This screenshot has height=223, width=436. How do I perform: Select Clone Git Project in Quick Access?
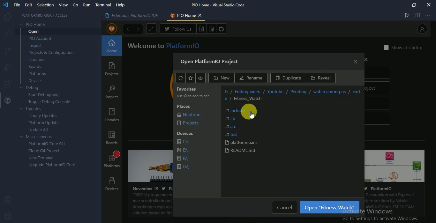coord(44,151)
